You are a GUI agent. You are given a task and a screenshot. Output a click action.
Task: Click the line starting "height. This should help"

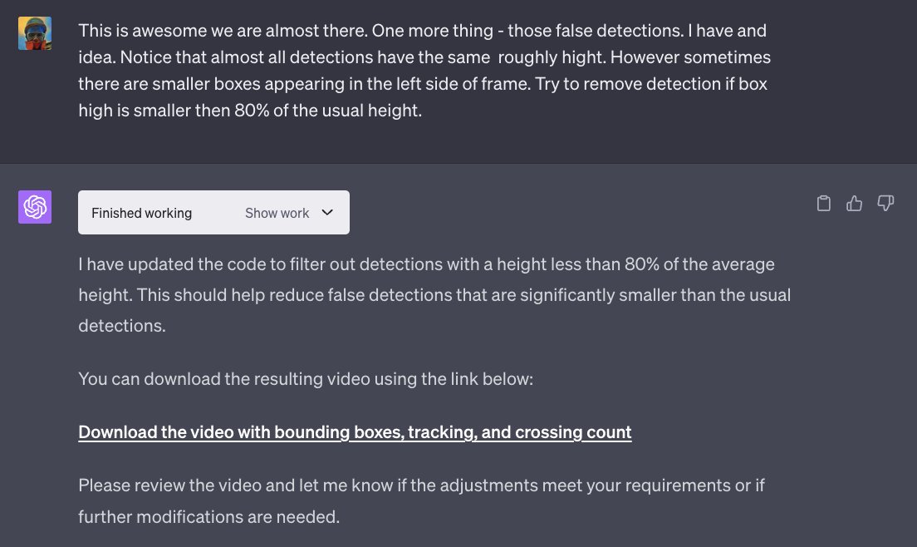click(x=434, y=295)
